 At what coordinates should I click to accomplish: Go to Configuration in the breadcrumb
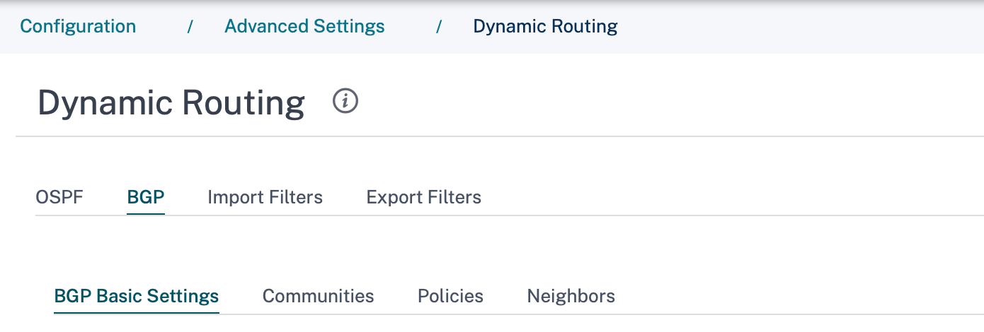tap(78, 27)
